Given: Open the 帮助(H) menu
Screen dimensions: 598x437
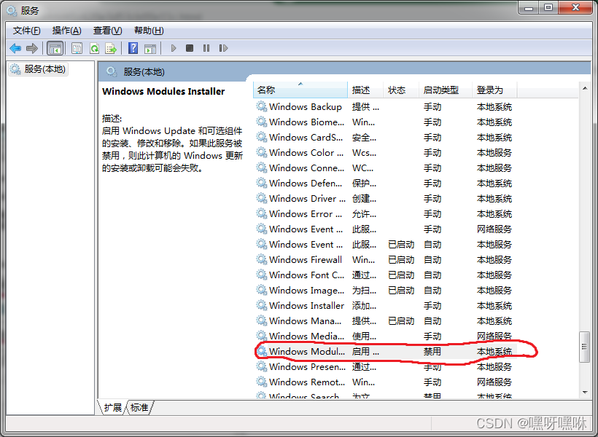Looking at the screenshot, I should tap(149, 31).
